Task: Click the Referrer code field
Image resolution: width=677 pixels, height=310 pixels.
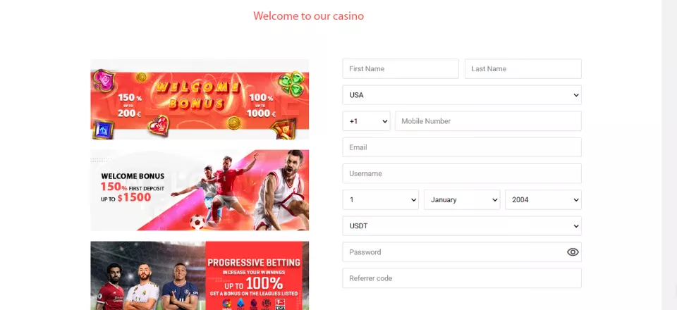Action: pos(462,278)
